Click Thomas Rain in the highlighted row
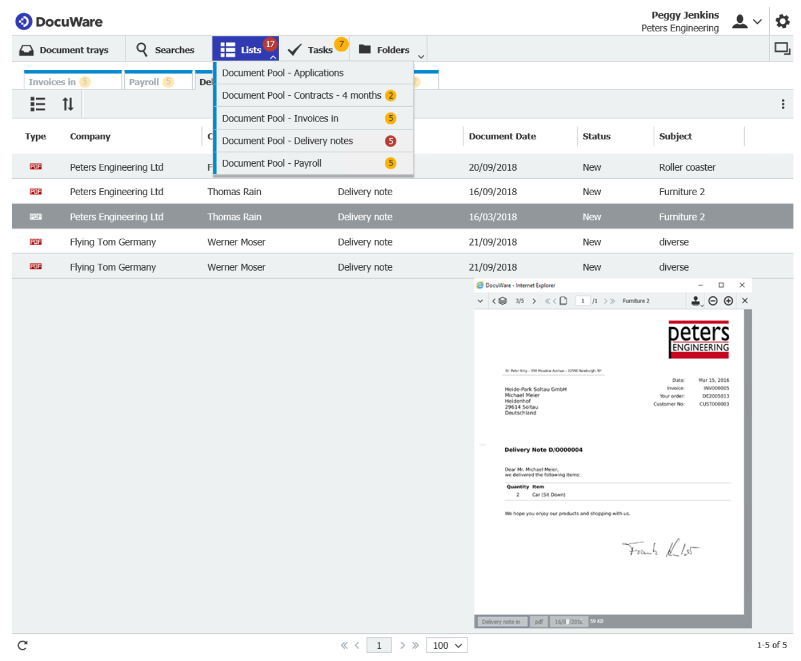The height and width of the screenshot is (661, 801). [x=234, y=217]
